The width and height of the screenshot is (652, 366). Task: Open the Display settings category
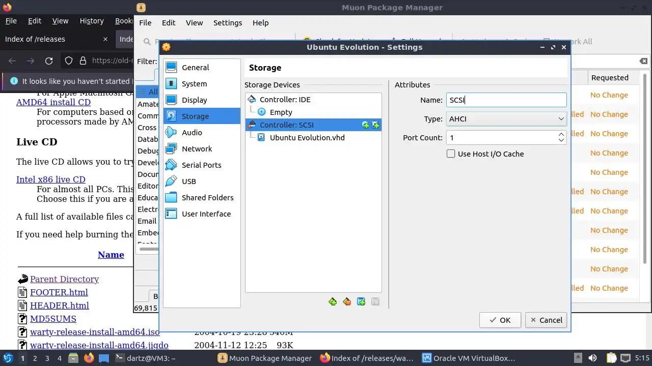click(x=202, y=100)
